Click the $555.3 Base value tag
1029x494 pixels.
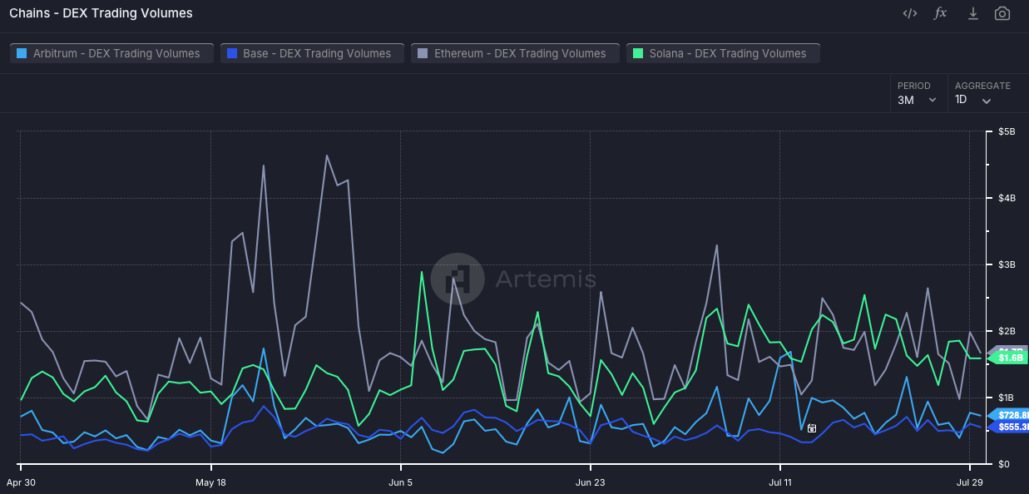coord(1008,427)
